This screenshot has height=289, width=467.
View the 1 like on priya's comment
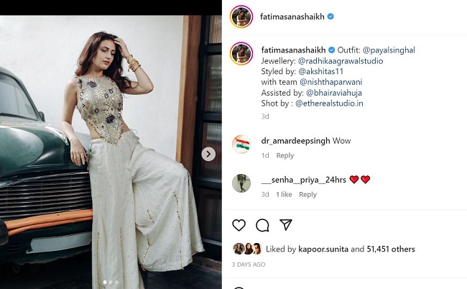(x=284, y=195)
